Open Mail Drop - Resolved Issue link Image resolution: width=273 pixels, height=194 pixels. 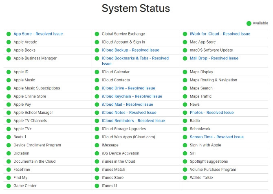(x=214, y=59)
